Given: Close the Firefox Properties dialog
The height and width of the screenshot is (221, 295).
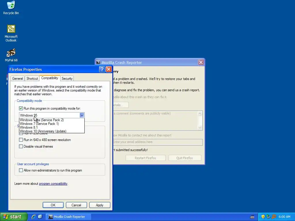Looking at the screenshot, I should pos(109,69).
